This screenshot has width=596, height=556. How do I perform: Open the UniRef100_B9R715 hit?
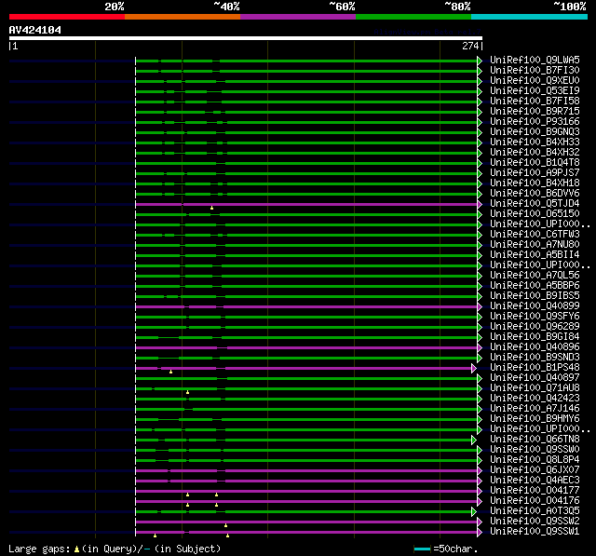535,112
